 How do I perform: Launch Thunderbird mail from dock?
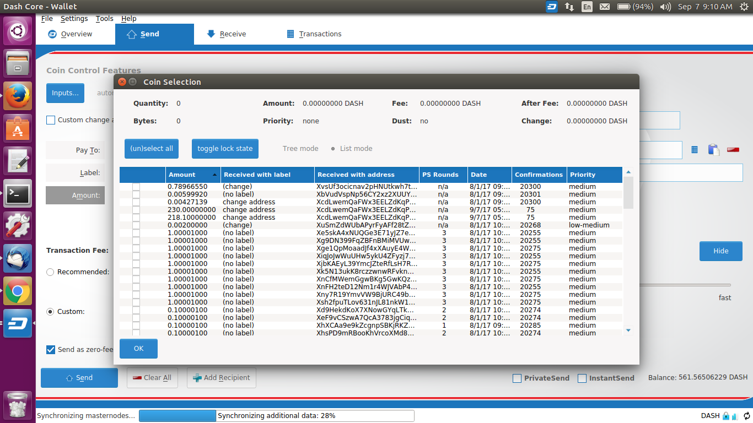tap(18, 258)
